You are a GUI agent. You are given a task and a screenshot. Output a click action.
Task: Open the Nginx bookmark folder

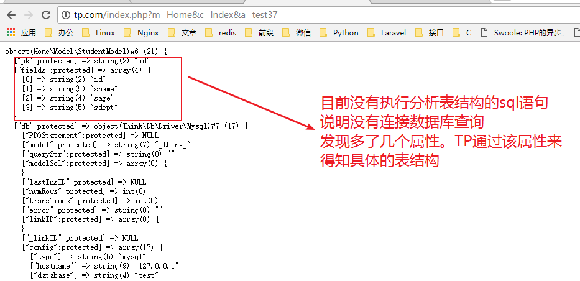click(x=142, y=32)
